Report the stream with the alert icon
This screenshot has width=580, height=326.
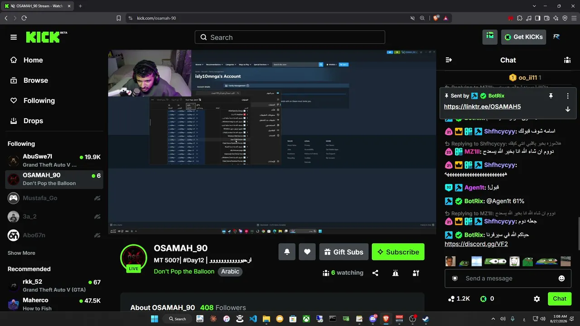coord(395,273)
